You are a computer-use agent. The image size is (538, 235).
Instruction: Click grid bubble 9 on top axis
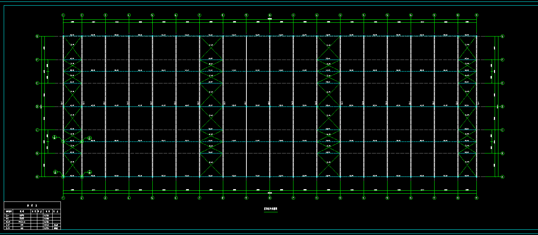246,15
